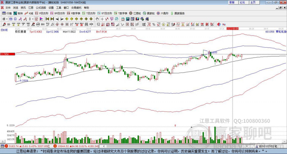Open the 设置 menu
The width and height of the screenshot is (287, 154).
[x=51, y=8]
